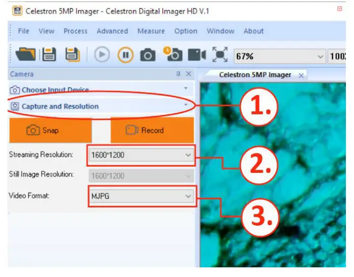
Task: Pin the Camera panel with the pushpin icon
Action: coord(178,74)
